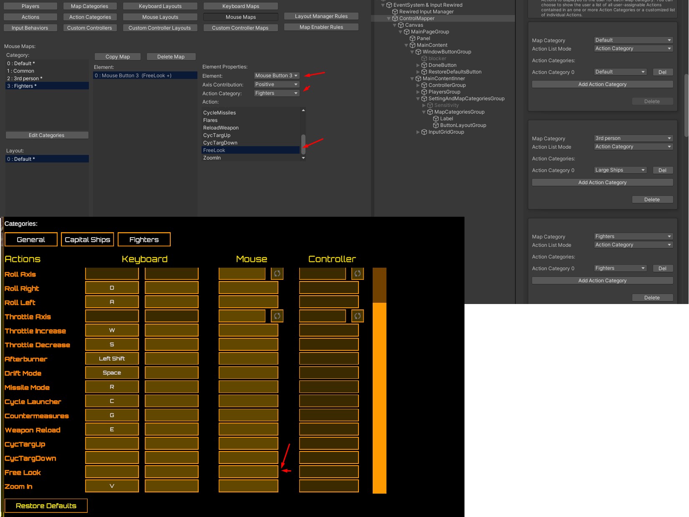Click the reset icon beside Throttle Axis controller binding
The width and height of the screenshot is (689, 517).
(x=357, y=316)
